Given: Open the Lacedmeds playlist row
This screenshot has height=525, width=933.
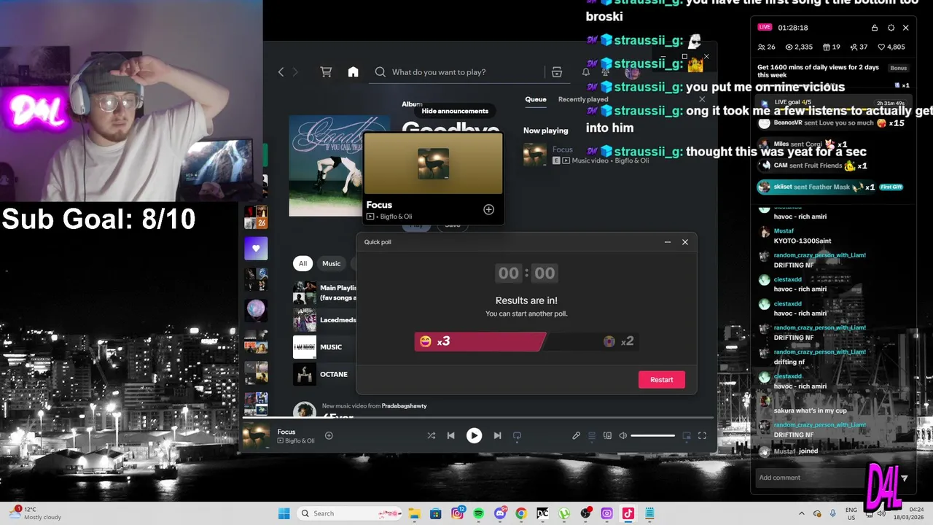Looking at the screenshot, I should pyautogui.click(x=324, y=320).
